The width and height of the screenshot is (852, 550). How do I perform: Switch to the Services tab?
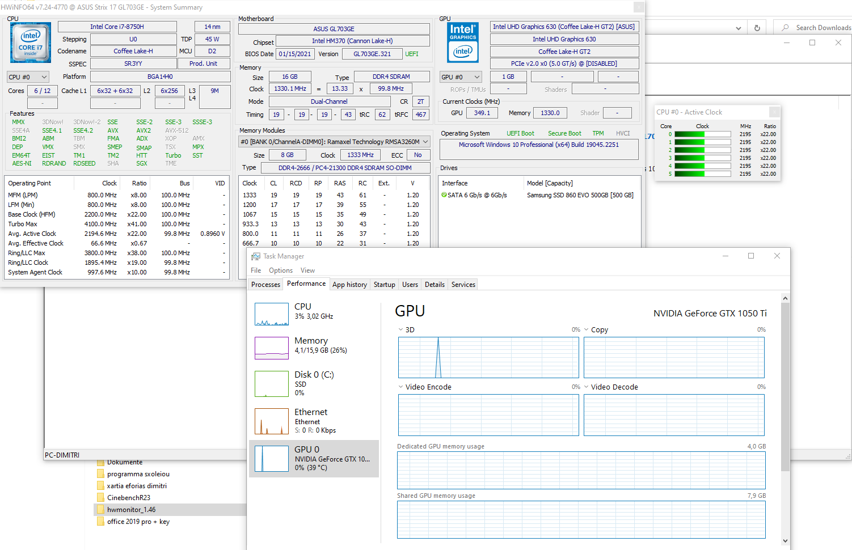coord(463,285)
